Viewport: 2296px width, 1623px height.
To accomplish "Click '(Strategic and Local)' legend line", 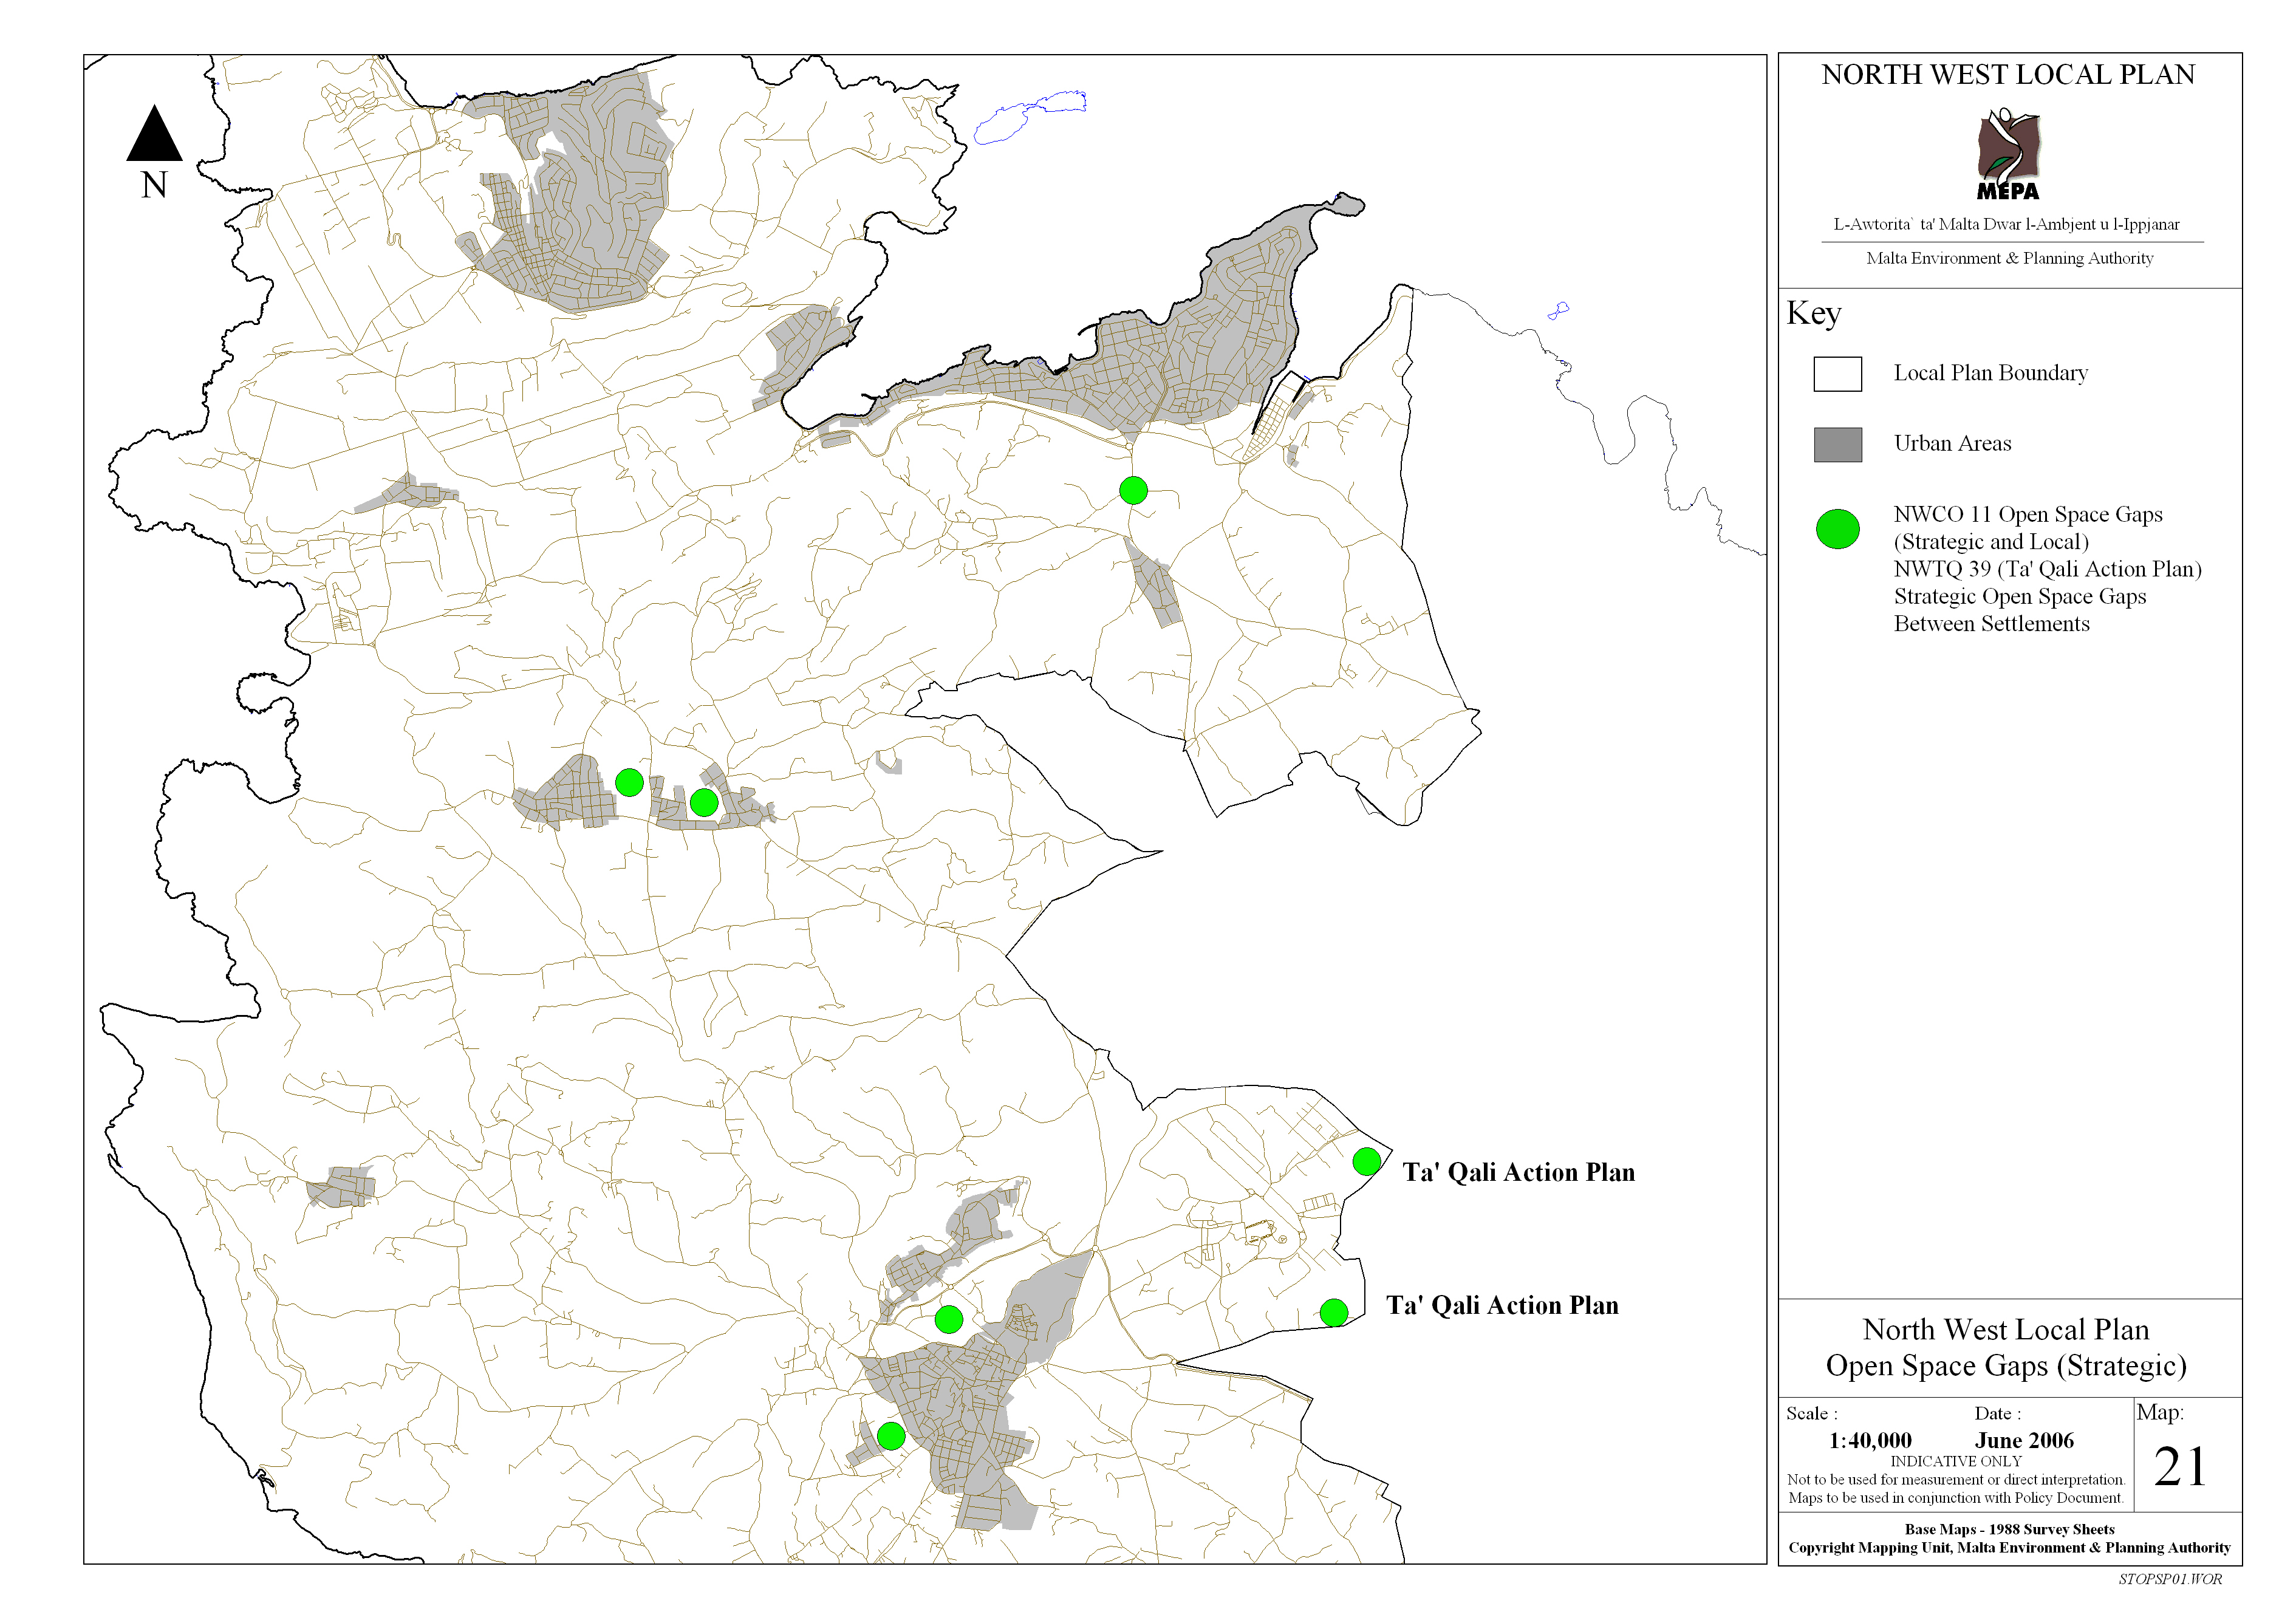I will pyautogui.click(x=1990, y=542).
